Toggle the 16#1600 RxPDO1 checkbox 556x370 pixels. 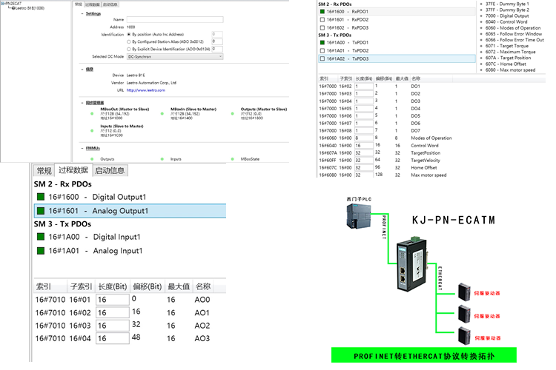click(322, 12)
